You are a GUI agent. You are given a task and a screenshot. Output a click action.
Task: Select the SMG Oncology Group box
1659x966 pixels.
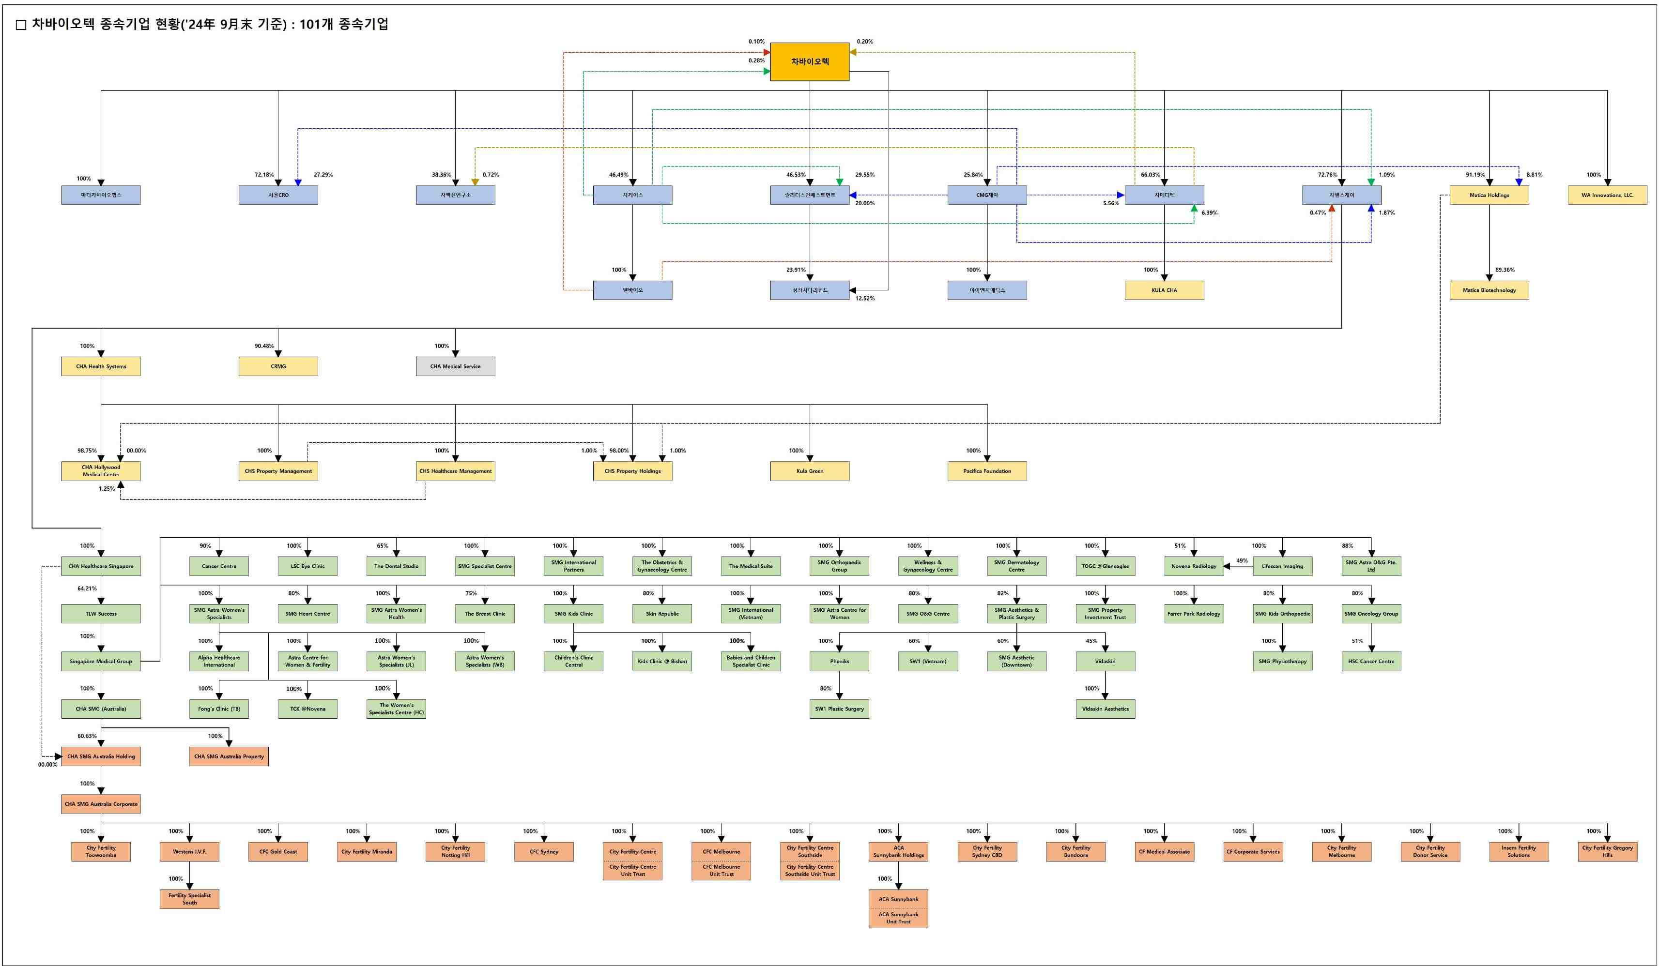(1371, 613)
